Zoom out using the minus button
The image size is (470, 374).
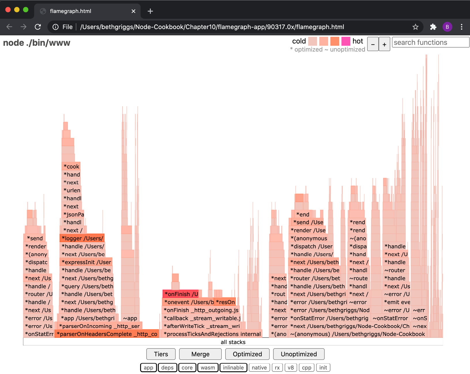coord(373,44)
